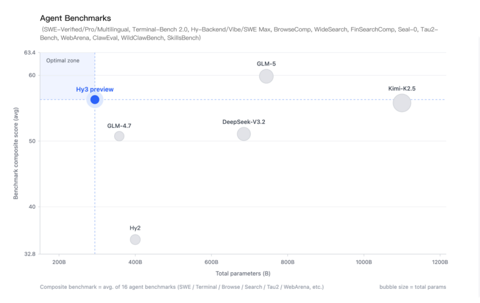The image size is (480, 303).
Task: Click the "Agent Benchmarks" chart title
Action: click(76, 19)
